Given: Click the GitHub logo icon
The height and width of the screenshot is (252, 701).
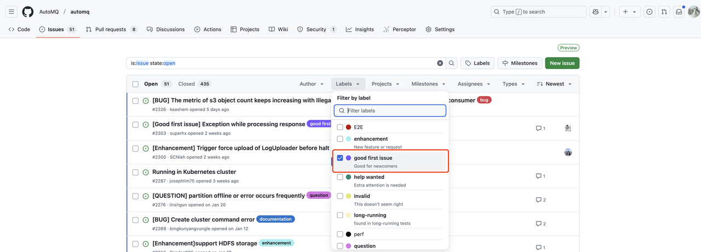Looking at the screenshot, I should tap(28, 11).
